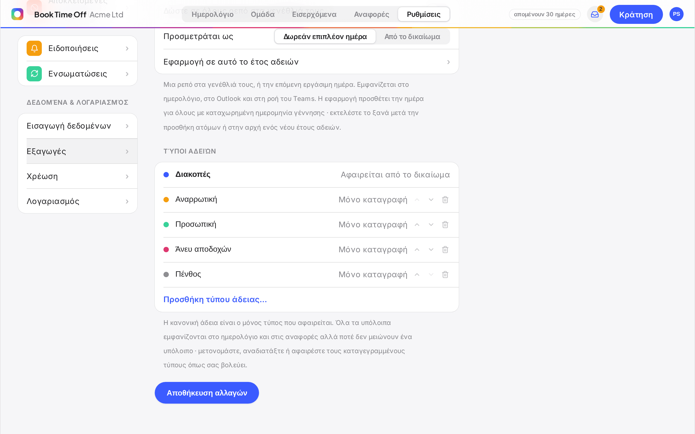This screenshot has width=695, height=434.
Task: Expand Εφαρμογή σε αυτό το έτος αδειών
Action: pyautogui.click(x=307, y=62)
